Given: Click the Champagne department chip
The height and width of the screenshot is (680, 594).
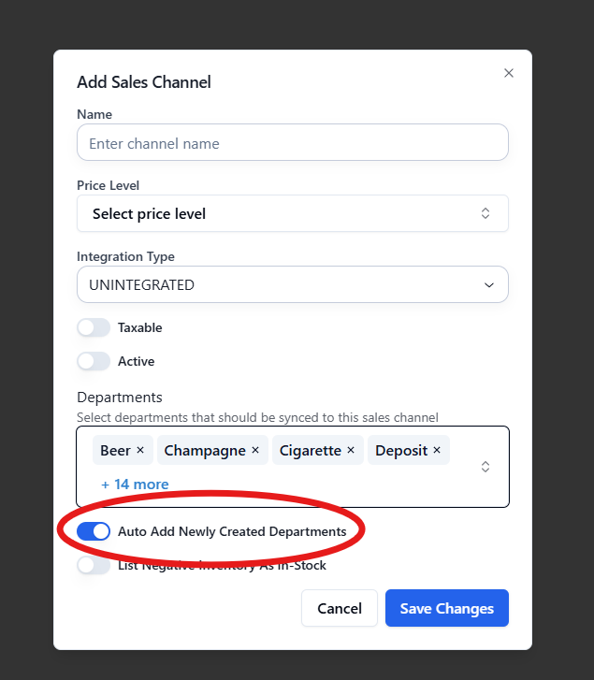Looking at the screenshot, I should [204, 450].
